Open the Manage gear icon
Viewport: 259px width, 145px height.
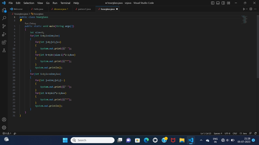[4, 128]
